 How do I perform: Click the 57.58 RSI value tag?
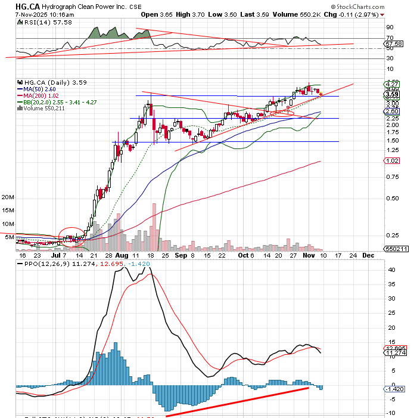point(394,44)
